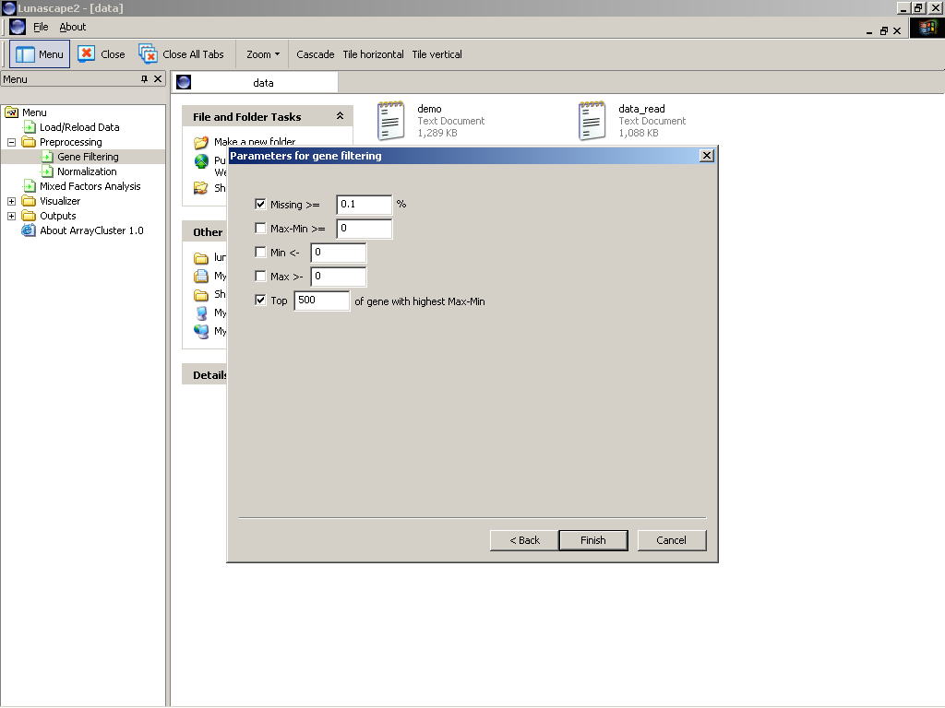Enable the Min <- checkbox
Screen dimensions: 945x708
tap(260, 253)
